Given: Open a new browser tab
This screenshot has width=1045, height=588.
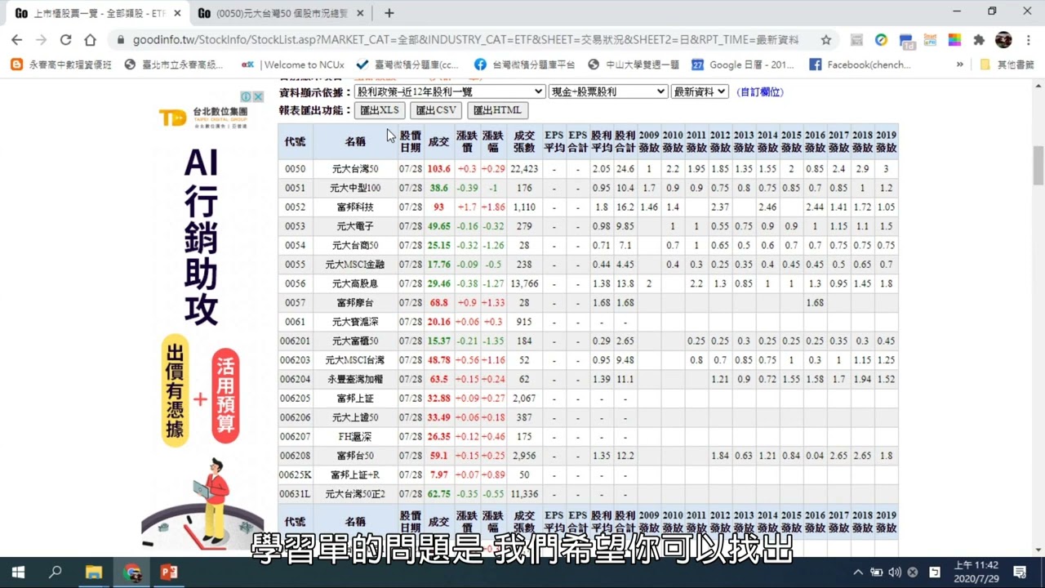Looking at the screenshot, I should (x=389, y=13).
